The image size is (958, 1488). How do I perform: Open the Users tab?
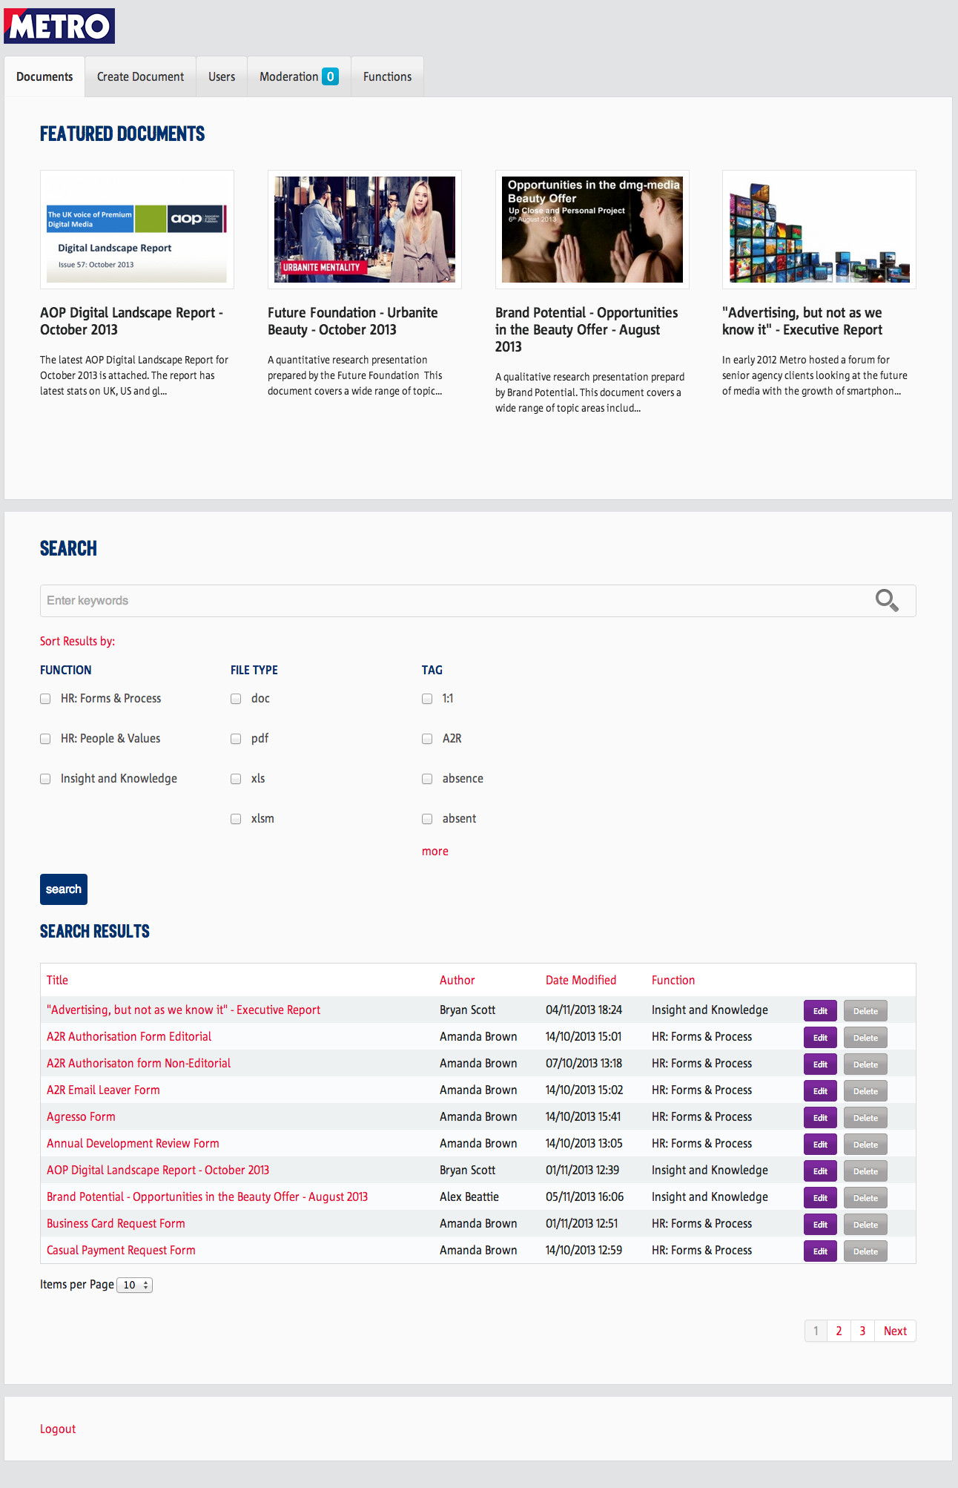coord(222,76)
